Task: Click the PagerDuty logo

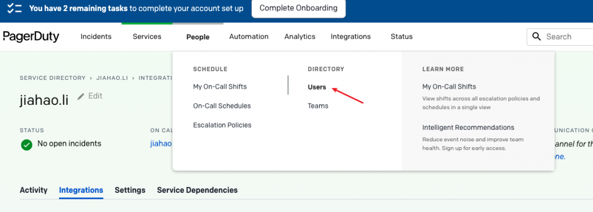Action: (31, 36)
